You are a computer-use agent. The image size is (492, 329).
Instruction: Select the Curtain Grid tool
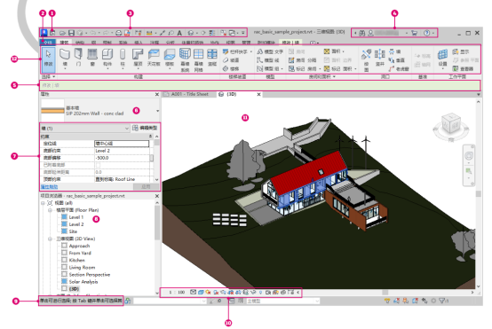198,59
